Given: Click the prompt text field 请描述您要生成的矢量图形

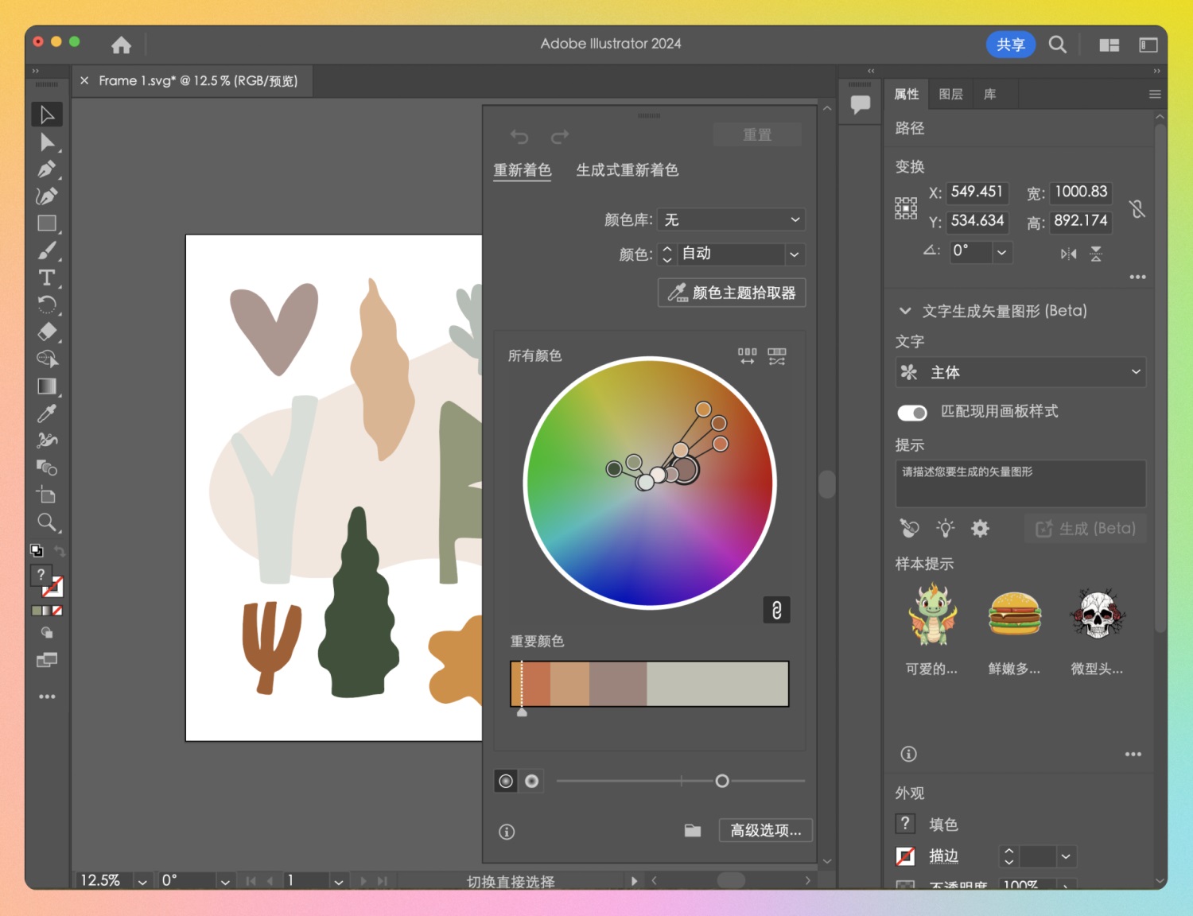Looking at the screenshot, I should point(1020,483).
